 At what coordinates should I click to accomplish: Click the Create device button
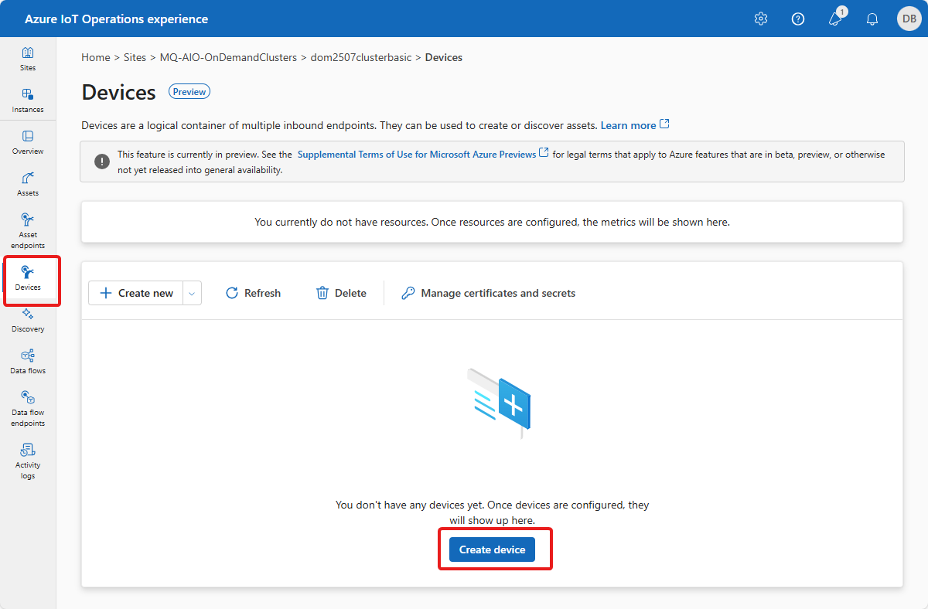tap(492, 549)
